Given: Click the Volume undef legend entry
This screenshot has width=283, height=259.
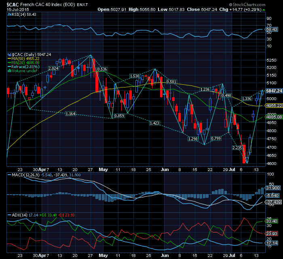Looking at the screenshot, I should [x=22, y=71].
